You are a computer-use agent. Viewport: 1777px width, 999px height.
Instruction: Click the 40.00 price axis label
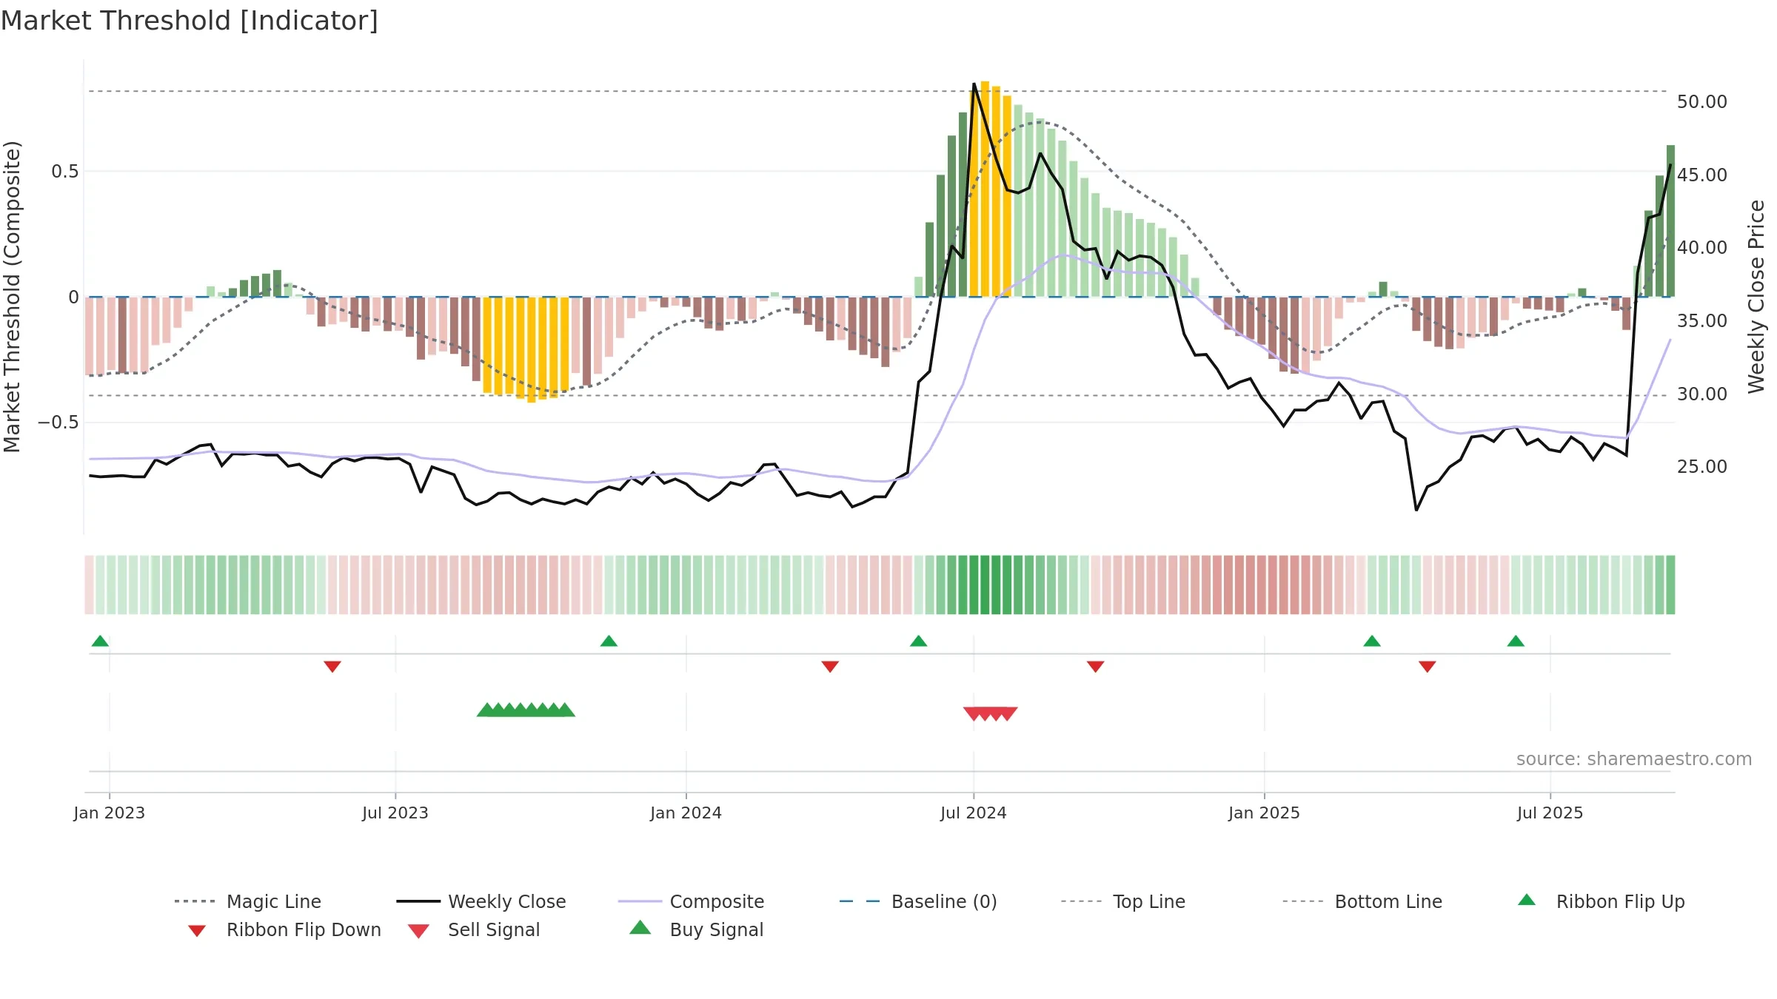pyautogui.click(x=1702, y=248)
